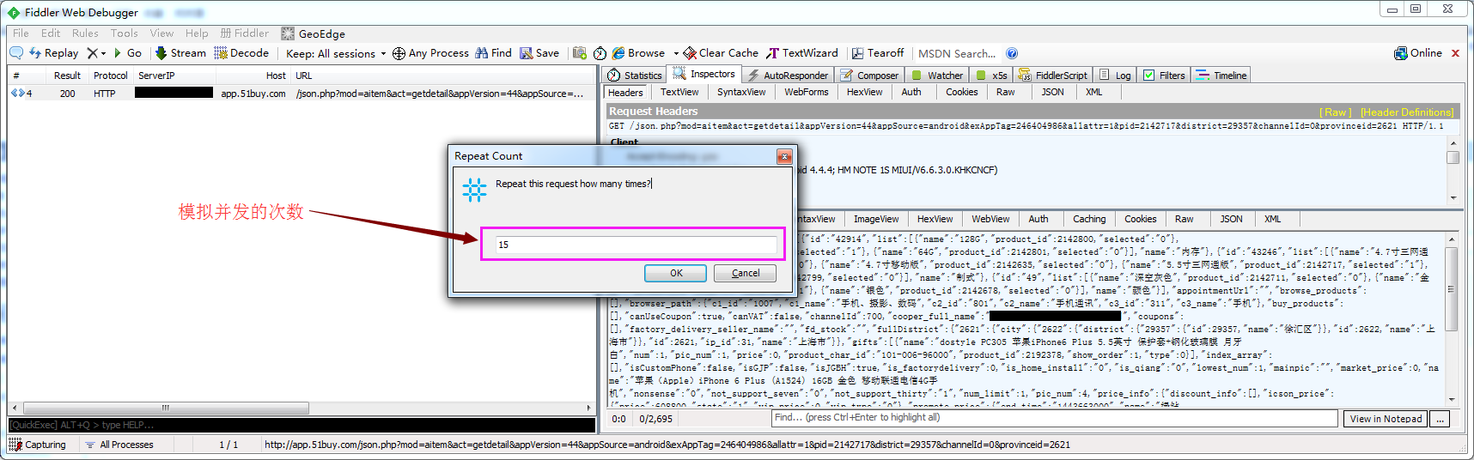Click the Comment speech bubble icon
1474x460 pixels.
[x=16, y=53]
